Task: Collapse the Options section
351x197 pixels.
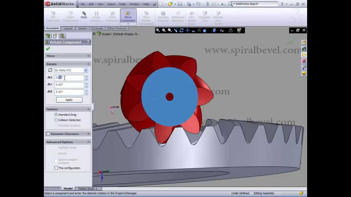Action: tap(88, 109)
